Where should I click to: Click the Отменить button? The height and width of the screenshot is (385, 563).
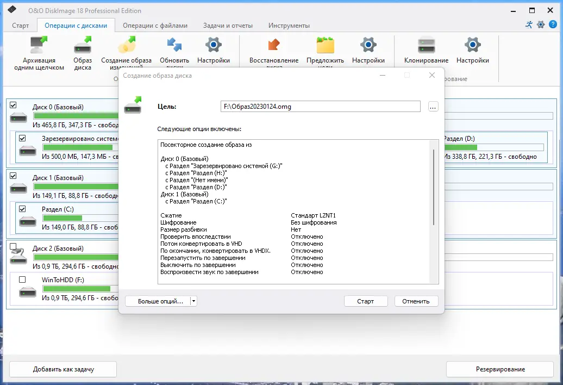tap(416, 301)
